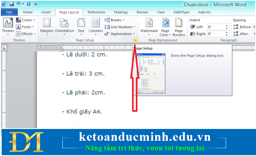Switch to the Home tab
This screenshot has width=256, height=156.
28,12
